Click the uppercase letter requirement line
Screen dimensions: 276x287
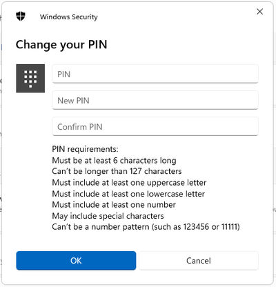click(129, 183)
